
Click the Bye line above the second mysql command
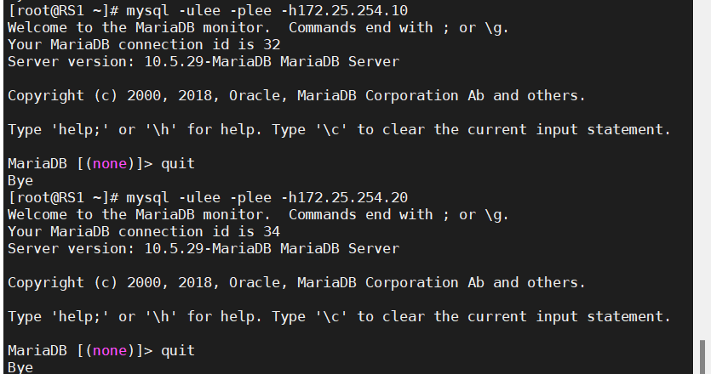[x=20, y=181]
